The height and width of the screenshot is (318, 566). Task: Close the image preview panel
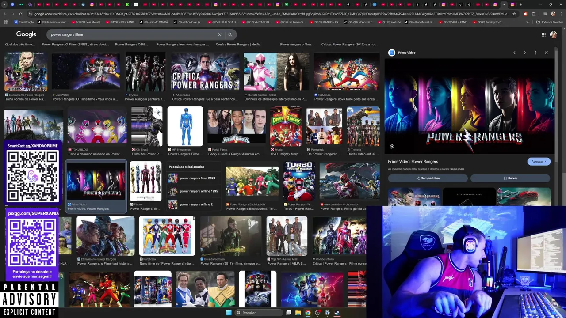[x=546, y=53]
